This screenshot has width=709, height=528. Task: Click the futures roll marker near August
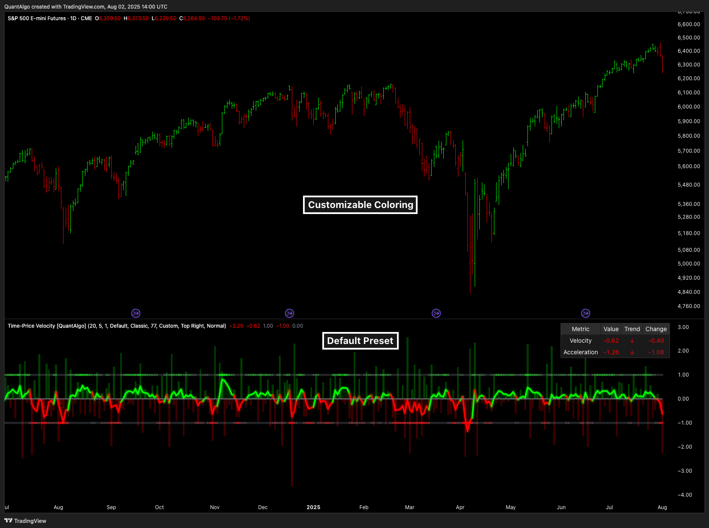click(136, 314)
